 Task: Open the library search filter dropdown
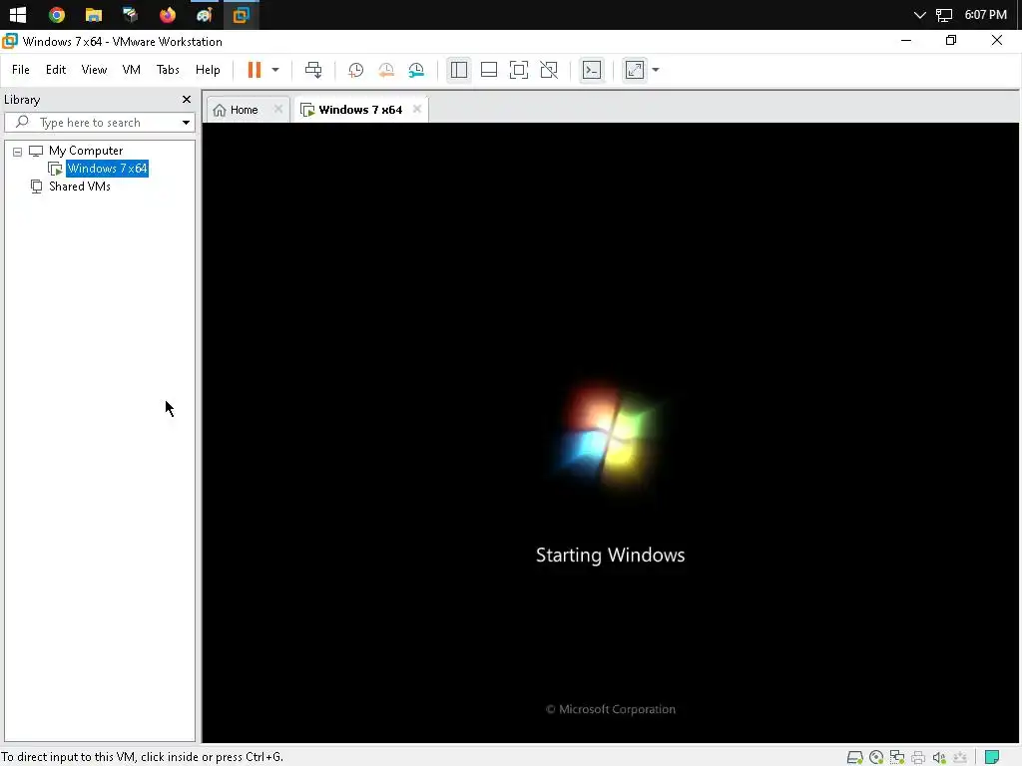[x=186, y=123]
